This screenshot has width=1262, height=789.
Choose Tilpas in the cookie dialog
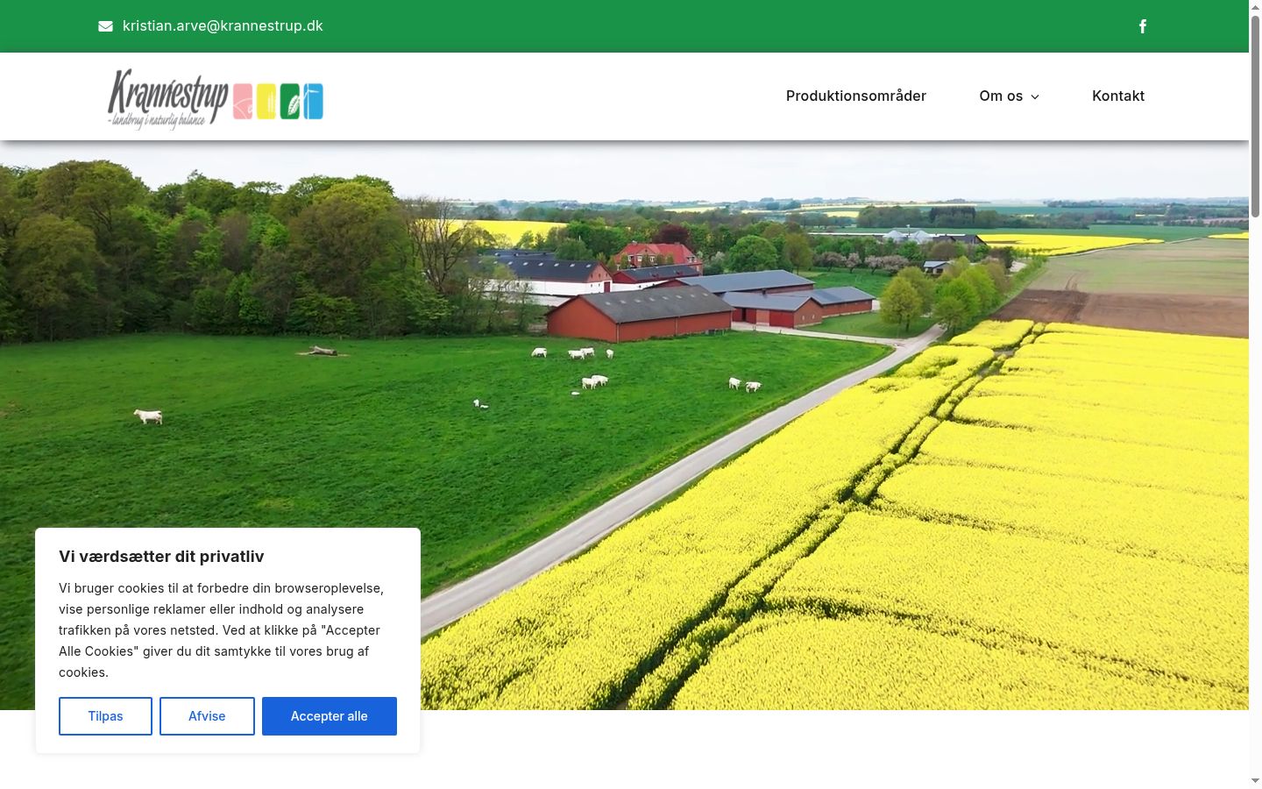click(x=105, y=716)
